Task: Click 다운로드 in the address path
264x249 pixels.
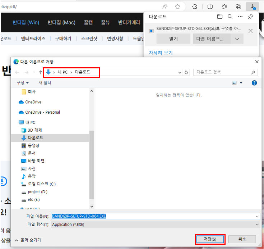Action: [x=83, y=72]
